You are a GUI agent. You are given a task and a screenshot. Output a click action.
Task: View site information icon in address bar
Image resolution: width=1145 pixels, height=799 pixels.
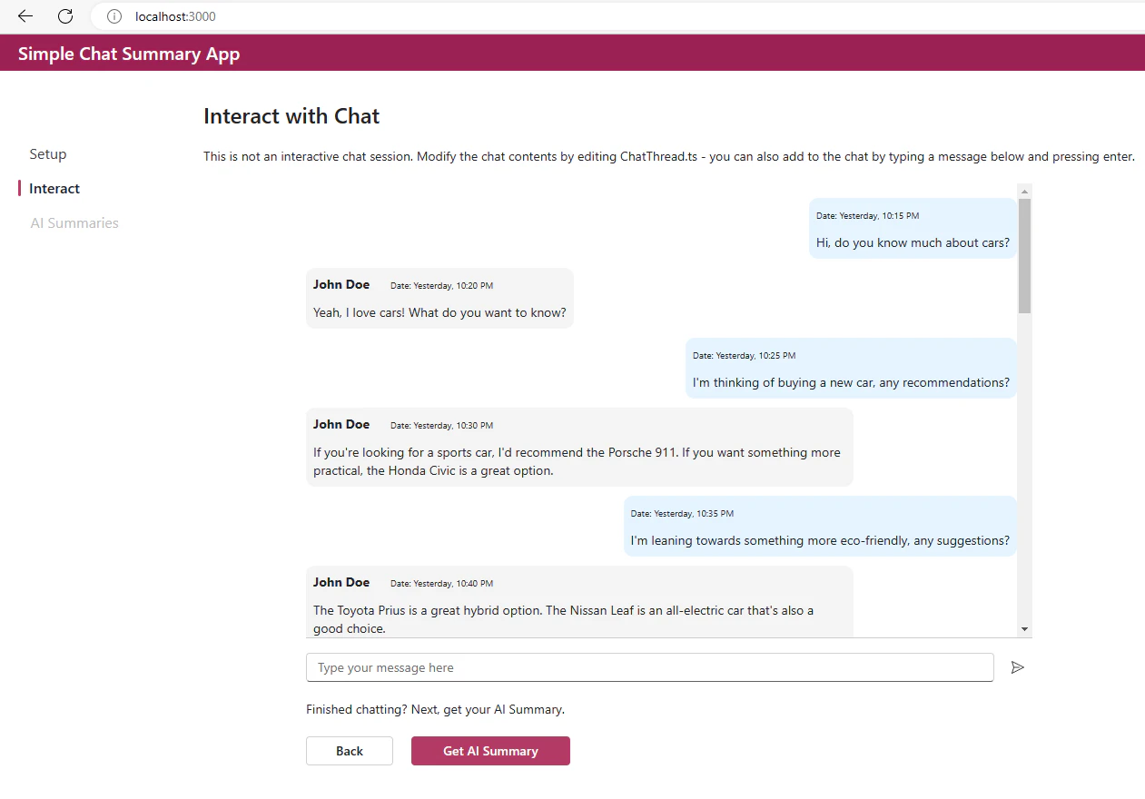click(x=114, y=16)
